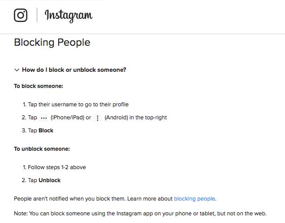Open the 'blocking people' hyperlink
This screenshot has height=223, width=285.
tap(194, 199)
